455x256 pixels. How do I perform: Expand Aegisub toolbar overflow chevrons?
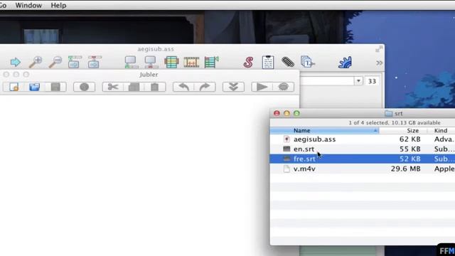(x=379, y=63)
